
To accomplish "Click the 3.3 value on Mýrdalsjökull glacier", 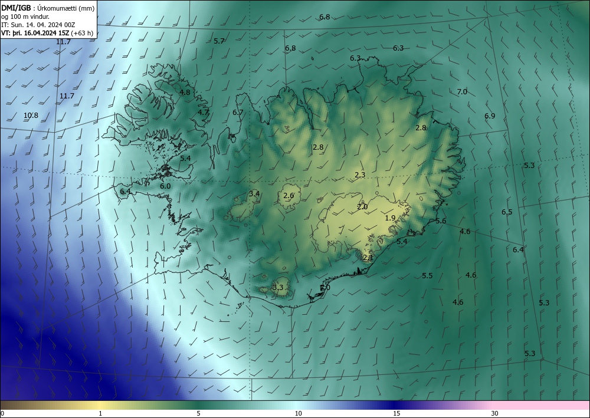I will pos(278,288).
